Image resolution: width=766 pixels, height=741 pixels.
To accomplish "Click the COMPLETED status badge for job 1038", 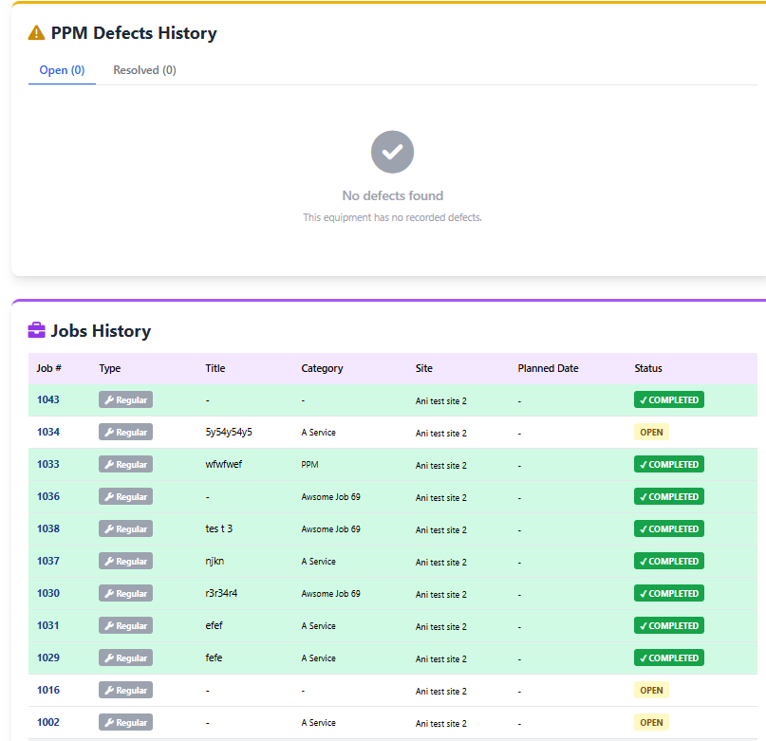I will pos(669,528).
